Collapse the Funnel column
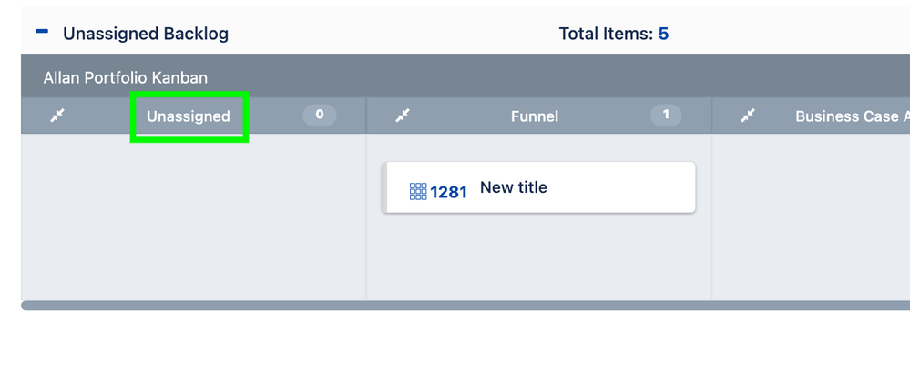The width and height of the screenshot is (910, 382). [403, 116]
